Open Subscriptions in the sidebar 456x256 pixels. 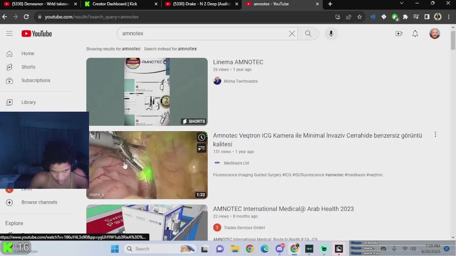click(x=36, y=80)
